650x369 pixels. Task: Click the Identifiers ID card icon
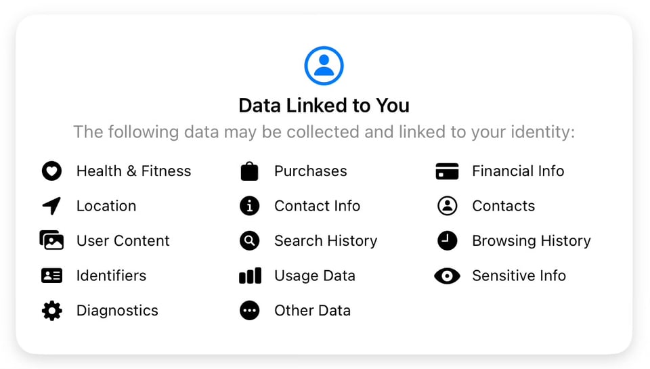coord(51,276)
